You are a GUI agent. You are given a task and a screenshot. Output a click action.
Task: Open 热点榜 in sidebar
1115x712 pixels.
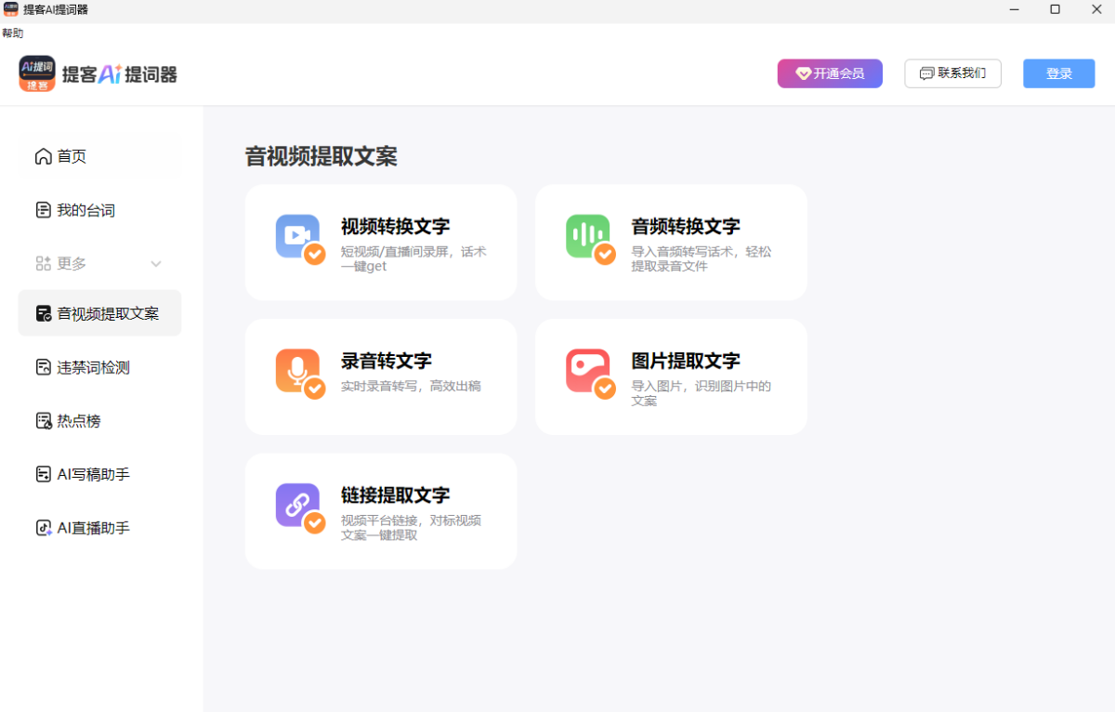(x=99, y=421)
